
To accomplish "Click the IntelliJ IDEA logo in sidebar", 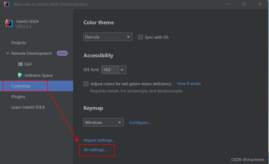I will [9, 23].
